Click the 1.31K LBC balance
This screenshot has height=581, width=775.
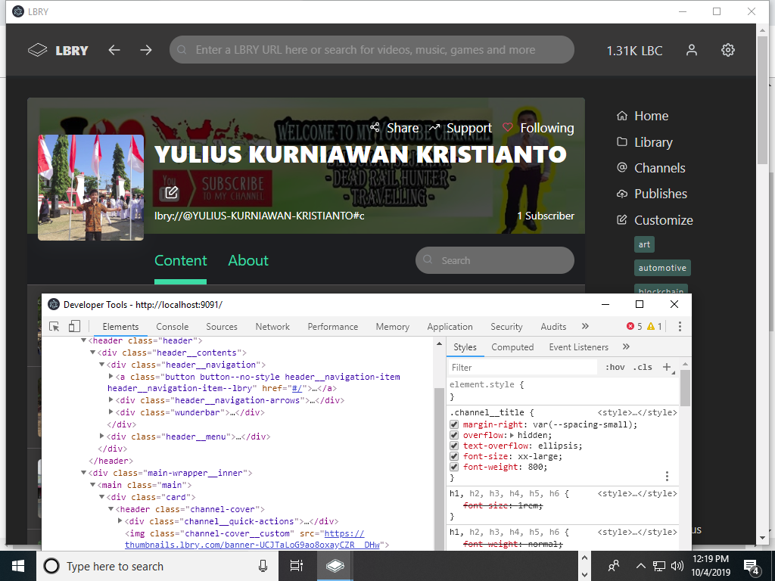(x=634, y=51)
